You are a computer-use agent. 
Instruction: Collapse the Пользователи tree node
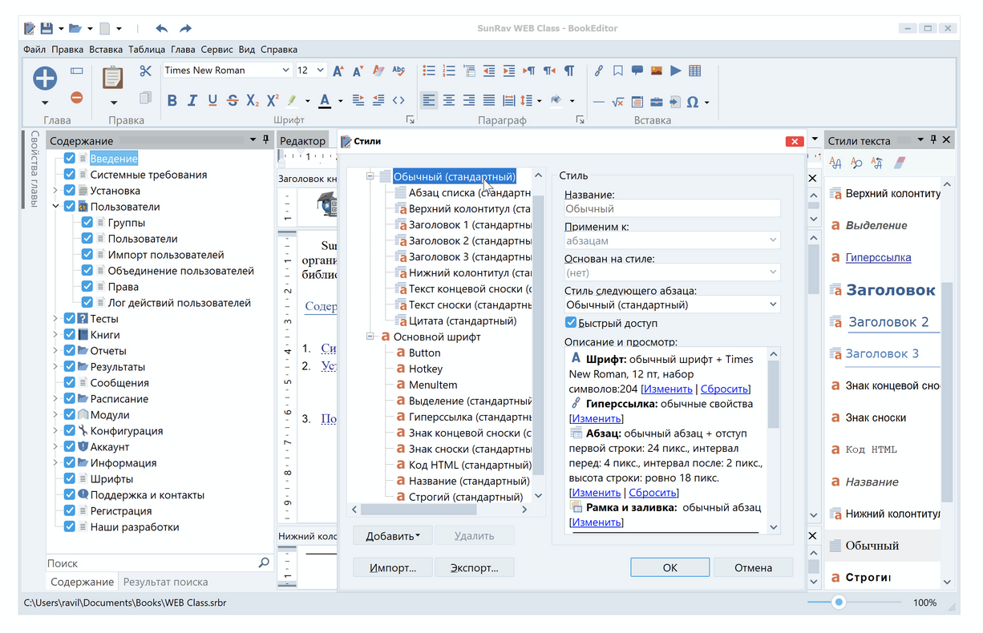tap(55, 207)
